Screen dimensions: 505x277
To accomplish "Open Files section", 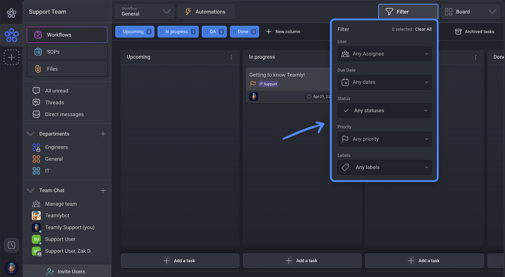I will click(x=67, y=69).
